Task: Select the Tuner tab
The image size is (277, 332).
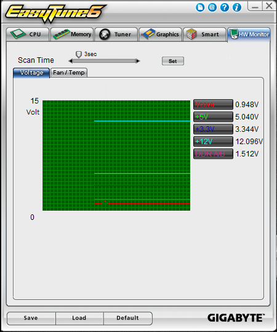Action: pyautogui.click(x=116, y=34)
